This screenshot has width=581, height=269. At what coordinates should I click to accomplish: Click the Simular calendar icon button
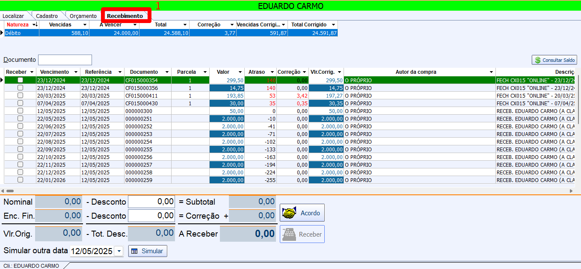(148, 251)
